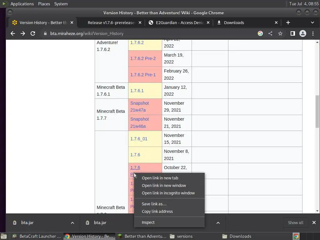Click the padlock site info icon
320x240 pixels.
(45, 33)
